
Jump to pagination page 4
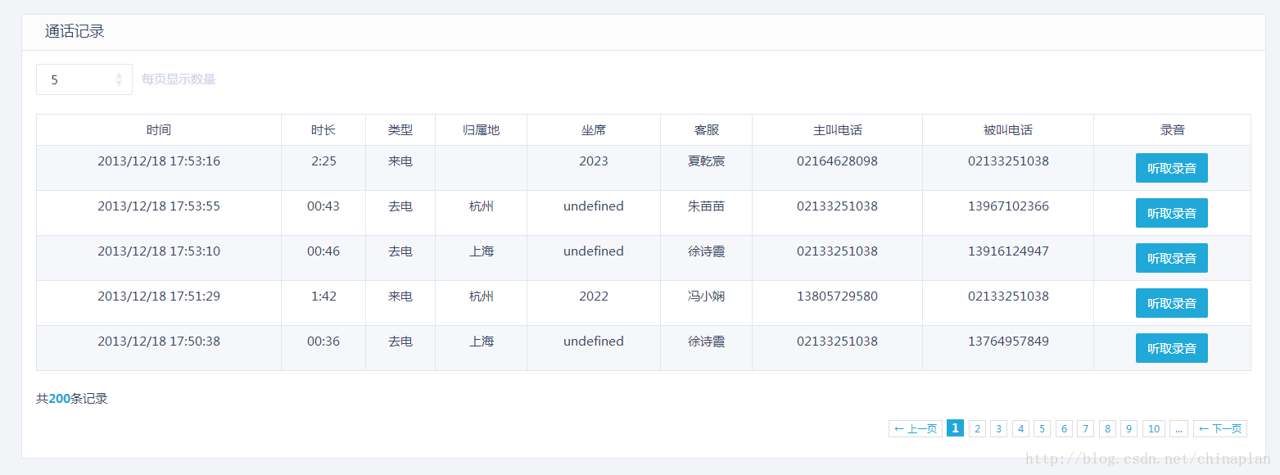pos(1020,428)
